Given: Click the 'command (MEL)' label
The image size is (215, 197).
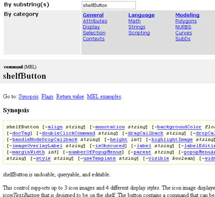Looking at the screenshot, I should [20, 67].
